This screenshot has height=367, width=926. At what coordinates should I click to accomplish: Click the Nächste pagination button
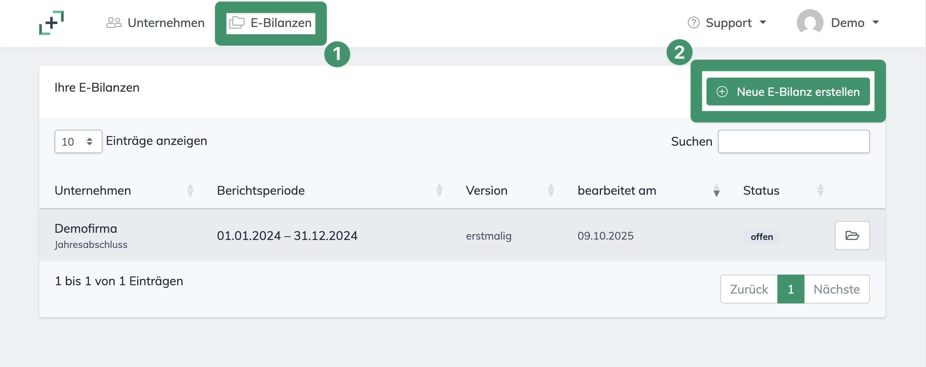(836, 289)
